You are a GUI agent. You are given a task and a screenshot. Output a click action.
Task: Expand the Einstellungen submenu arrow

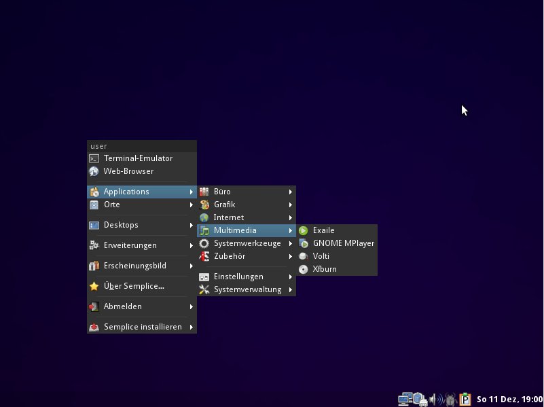click(291, 277)
